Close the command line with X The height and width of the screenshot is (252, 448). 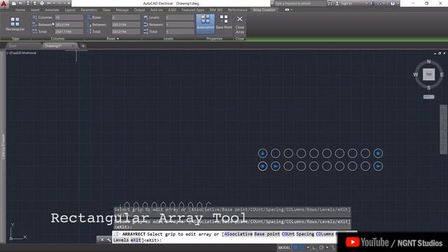[102, 239]
